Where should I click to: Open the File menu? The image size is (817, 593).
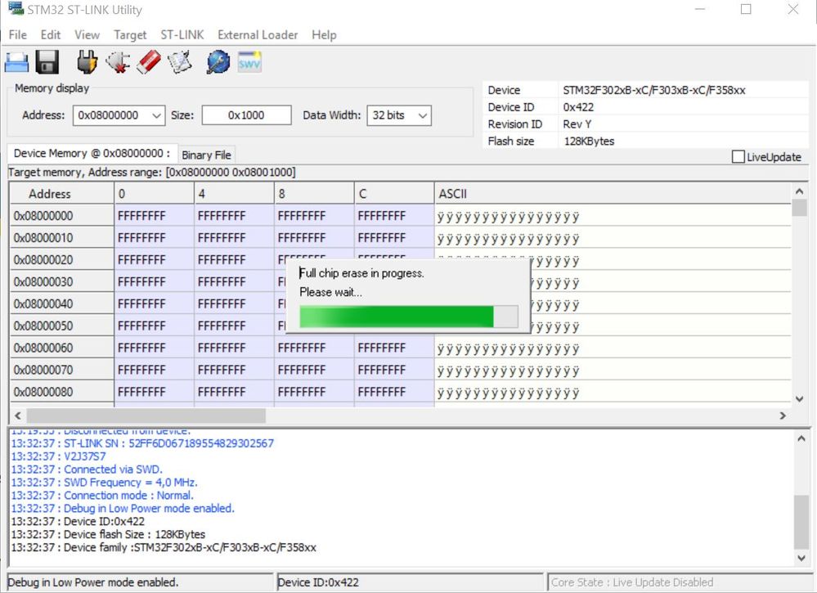point(18,35)
